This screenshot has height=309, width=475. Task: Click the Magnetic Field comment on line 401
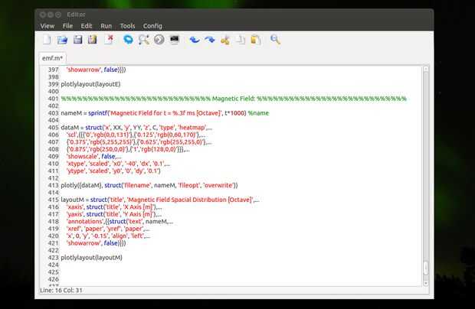pyautogui.click(x=234, y=99)
